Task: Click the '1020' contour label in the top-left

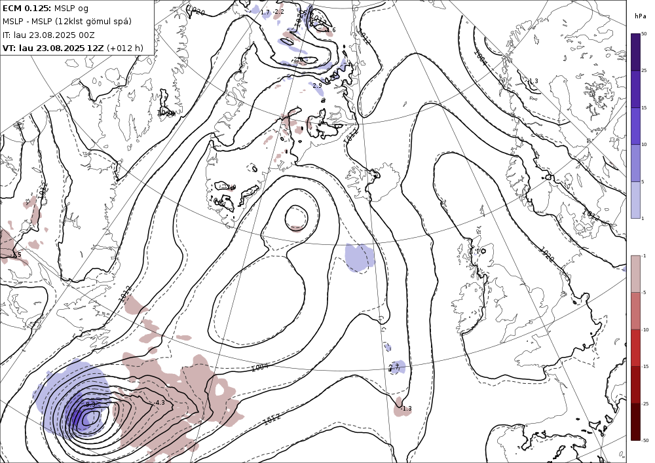Action: click(196, 10)
